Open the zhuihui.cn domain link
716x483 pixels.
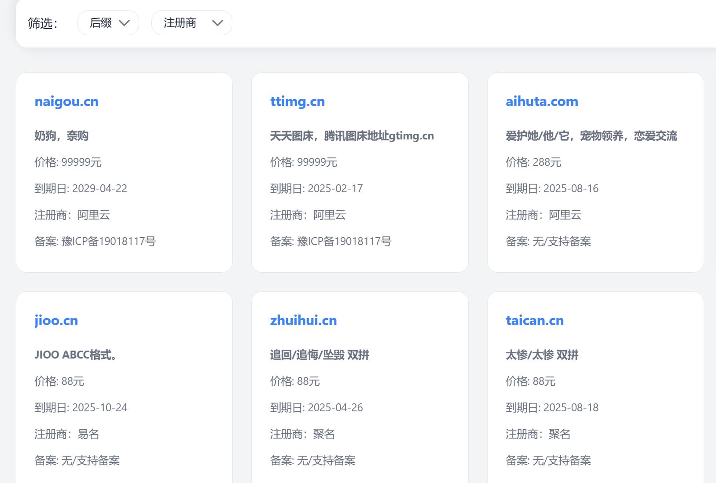(x=303, y=321)
